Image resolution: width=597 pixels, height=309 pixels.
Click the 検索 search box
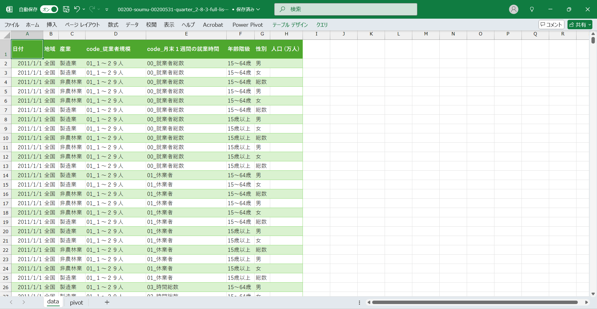click(345, 9)
